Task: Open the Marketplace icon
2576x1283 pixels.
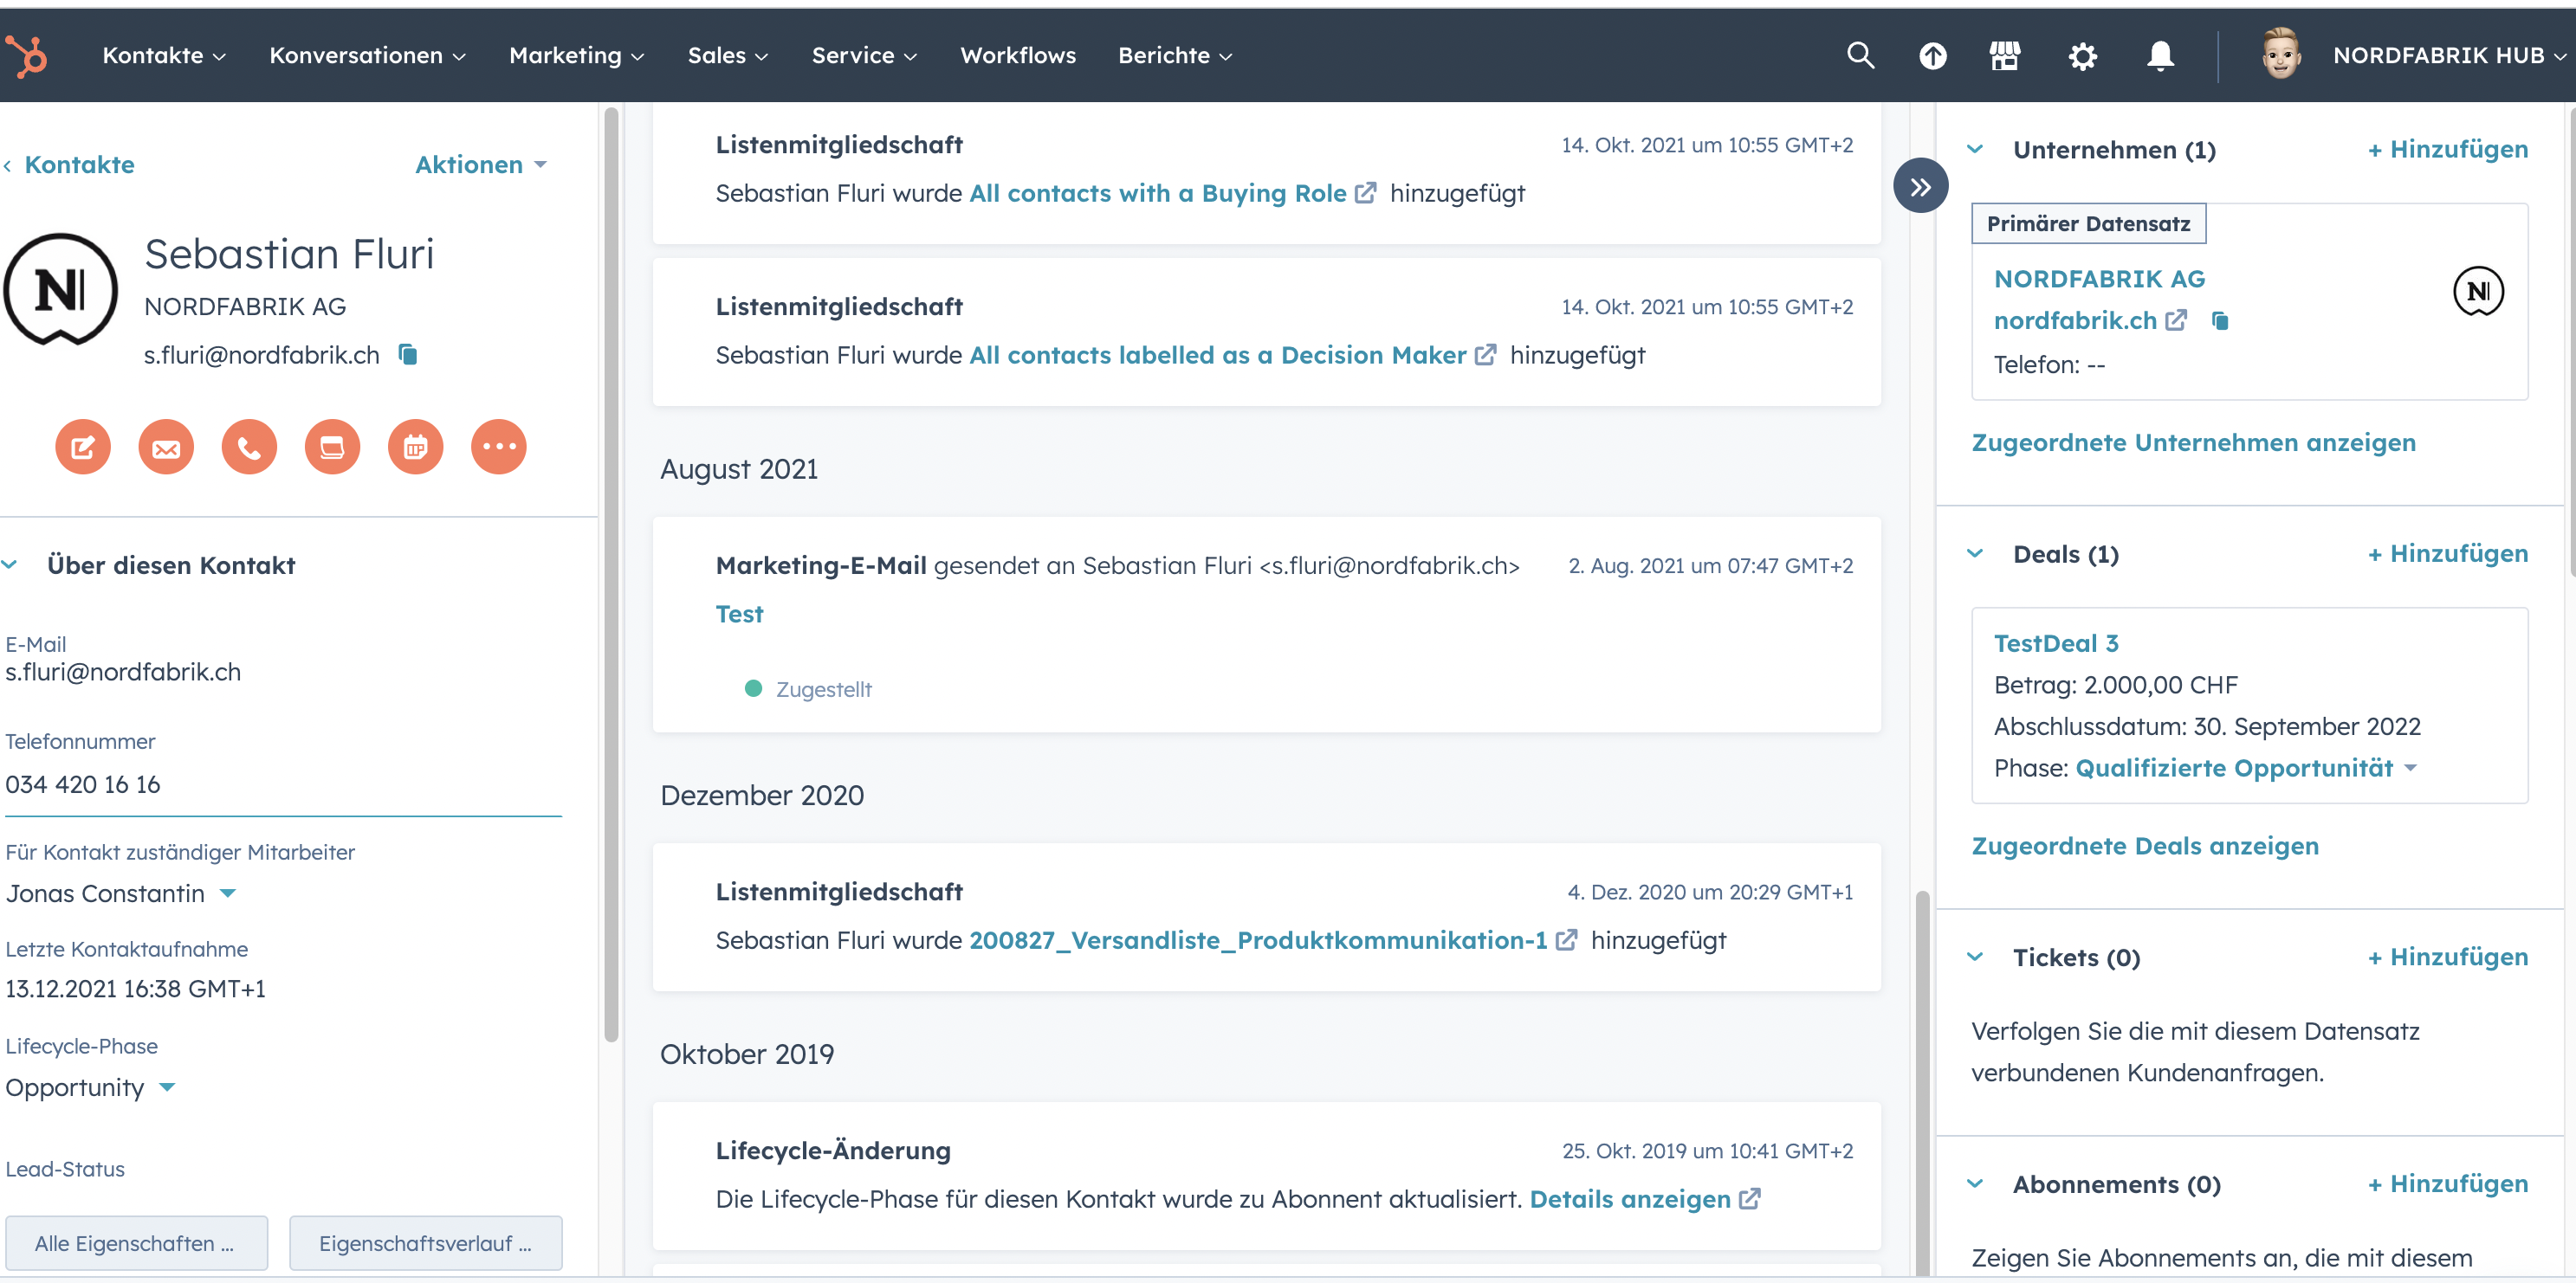Action: tap(2005, 56)
